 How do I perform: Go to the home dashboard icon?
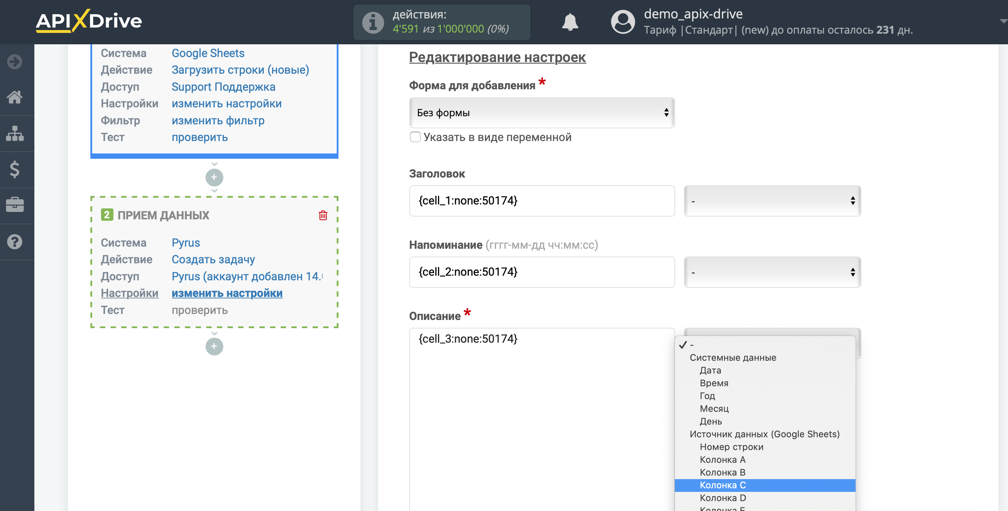[x=15, y=97]
